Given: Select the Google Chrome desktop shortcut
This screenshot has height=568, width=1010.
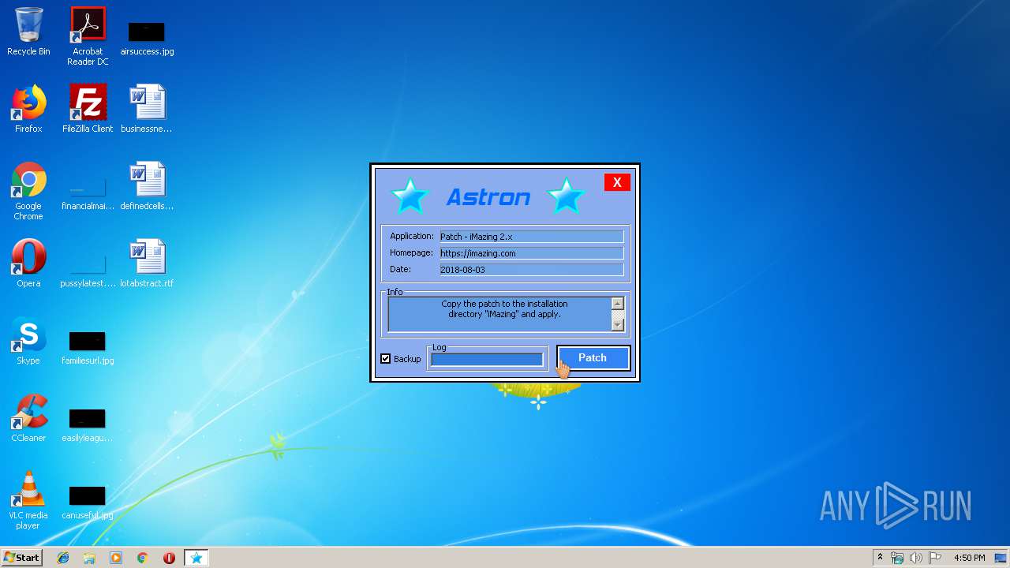Looking at the screenshot, I should pos(28,191).
